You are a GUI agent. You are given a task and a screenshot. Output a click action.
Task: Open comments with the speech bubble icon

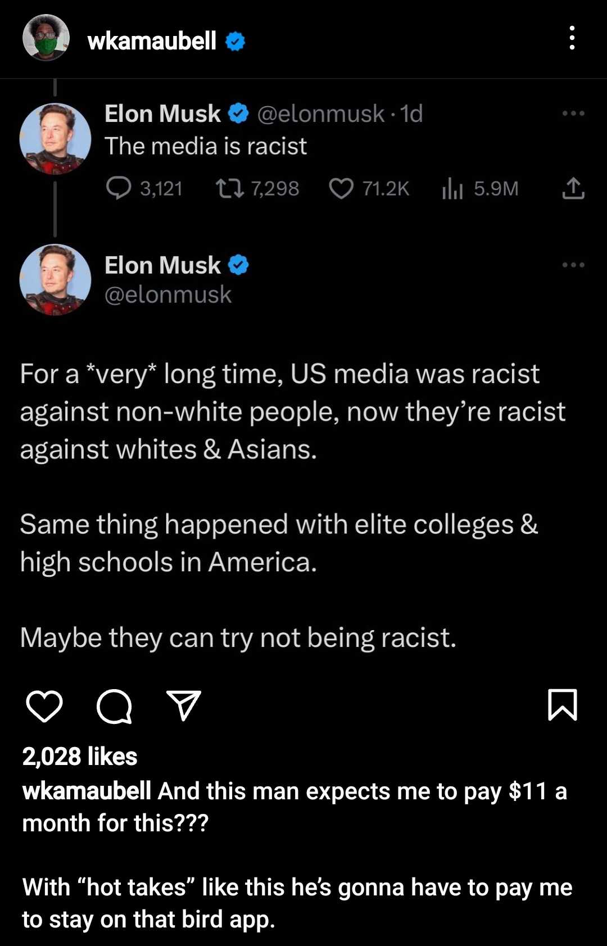114,706
